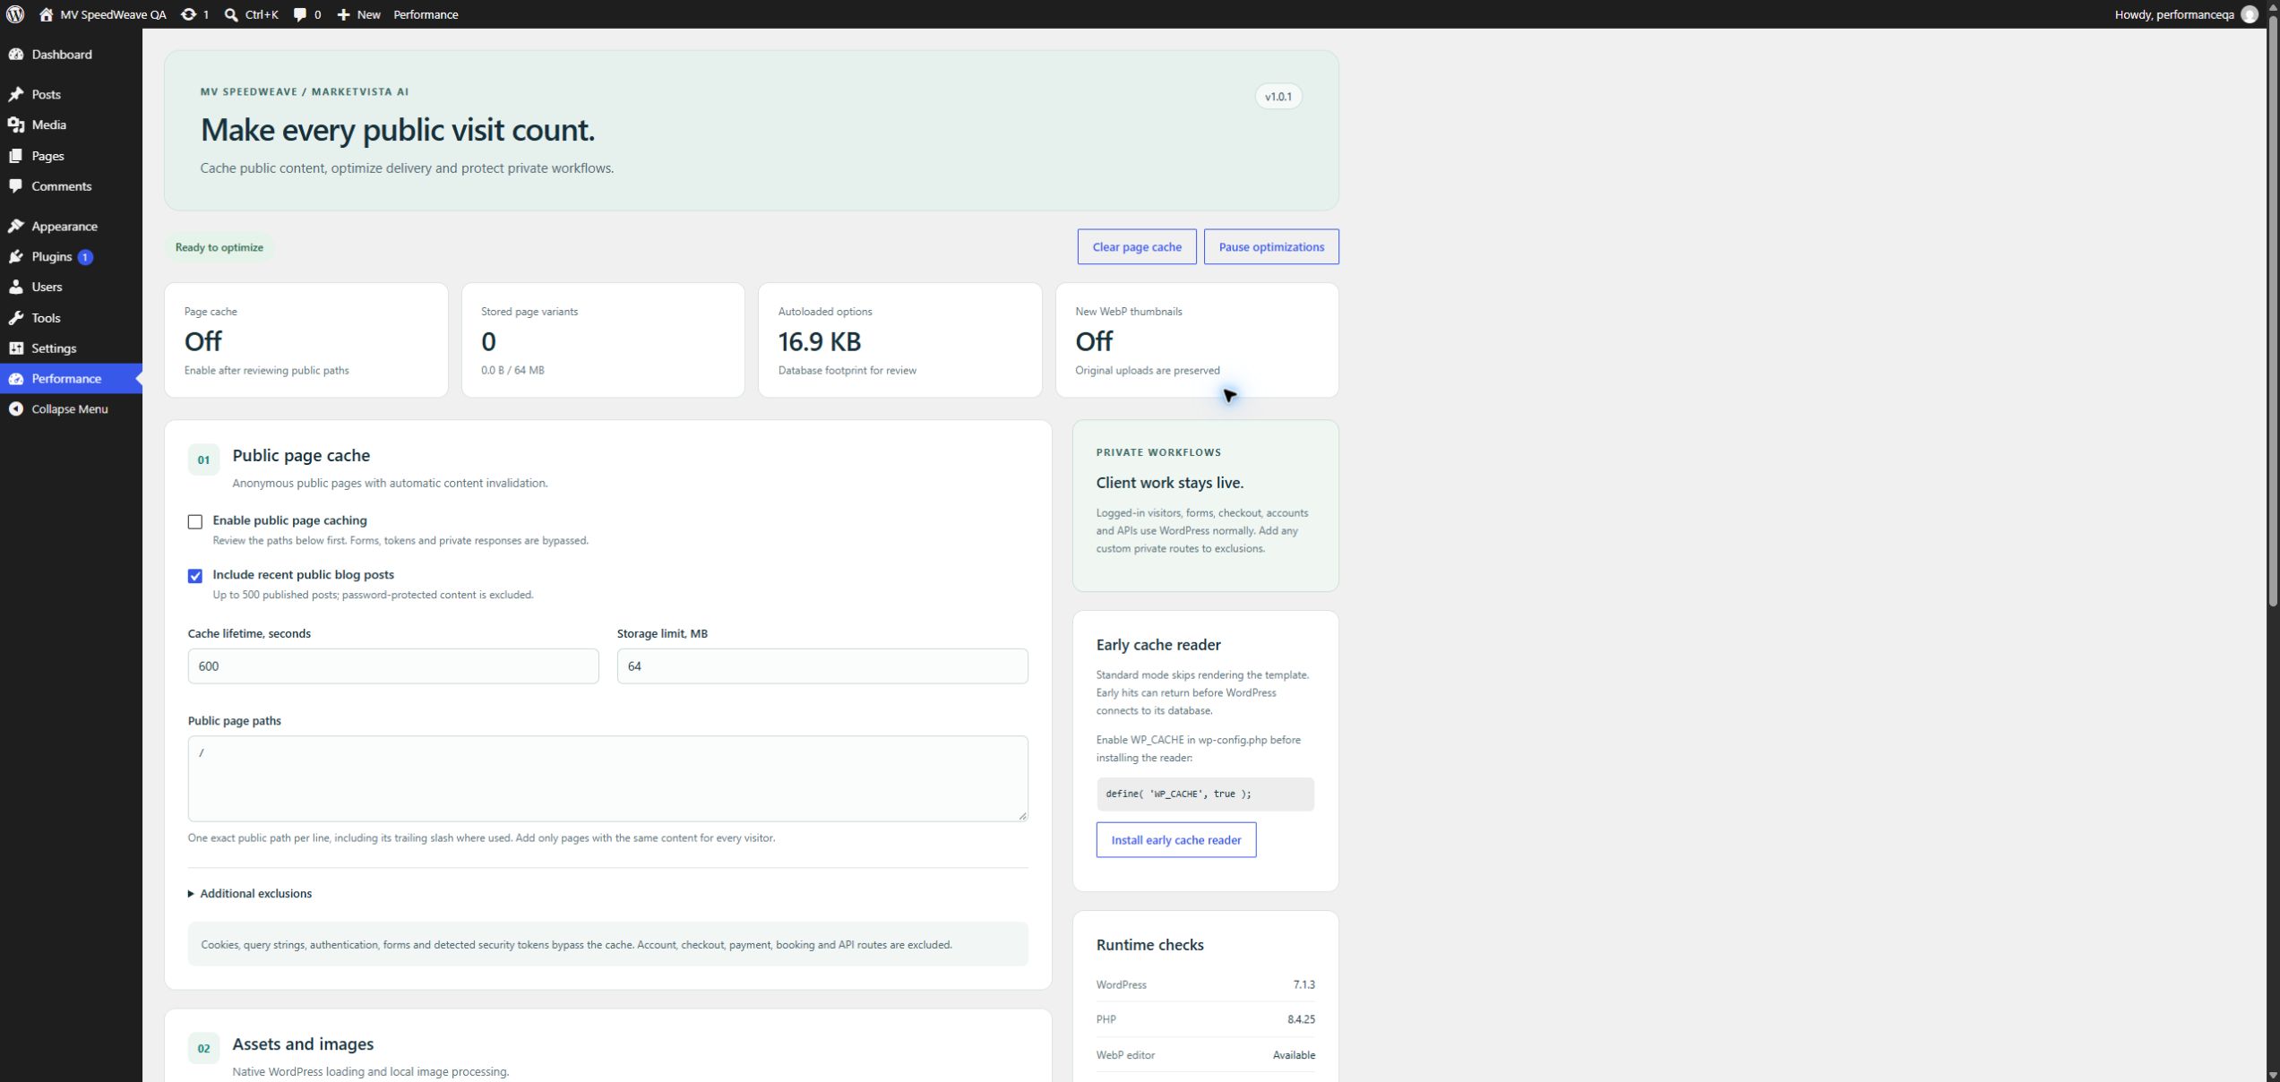The width and height of the screenshot is (2280, 1082).
Task: Click the Public page paths textarea
Action: pos(607,778)
